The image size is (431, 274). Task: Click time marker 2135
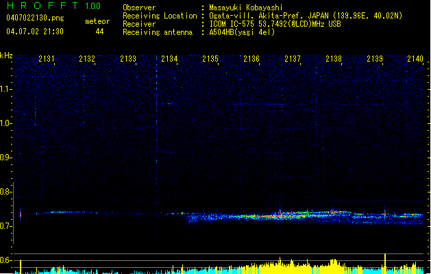click(x=210, y=58)
